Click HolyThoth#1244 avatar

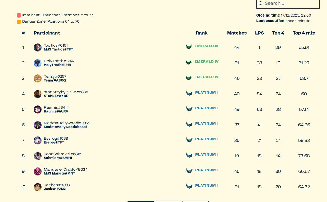(x=38, y=63)
